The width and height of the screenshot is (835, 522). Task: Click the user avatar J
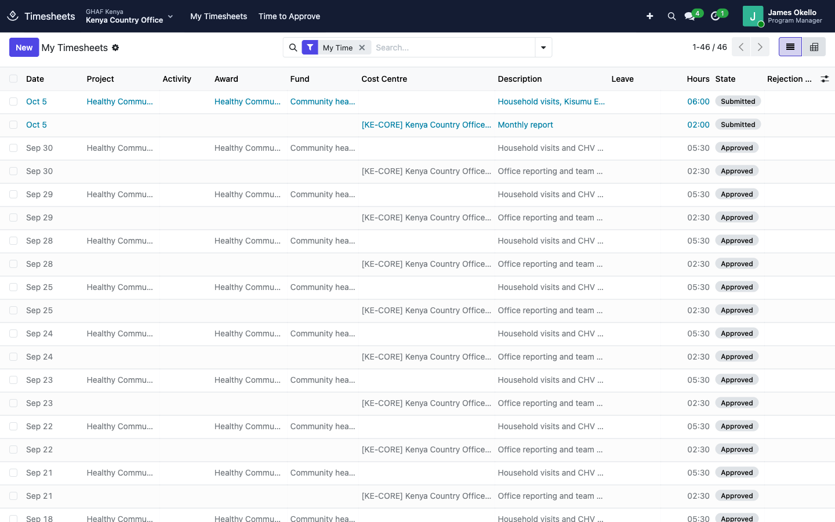pos(753,16)
